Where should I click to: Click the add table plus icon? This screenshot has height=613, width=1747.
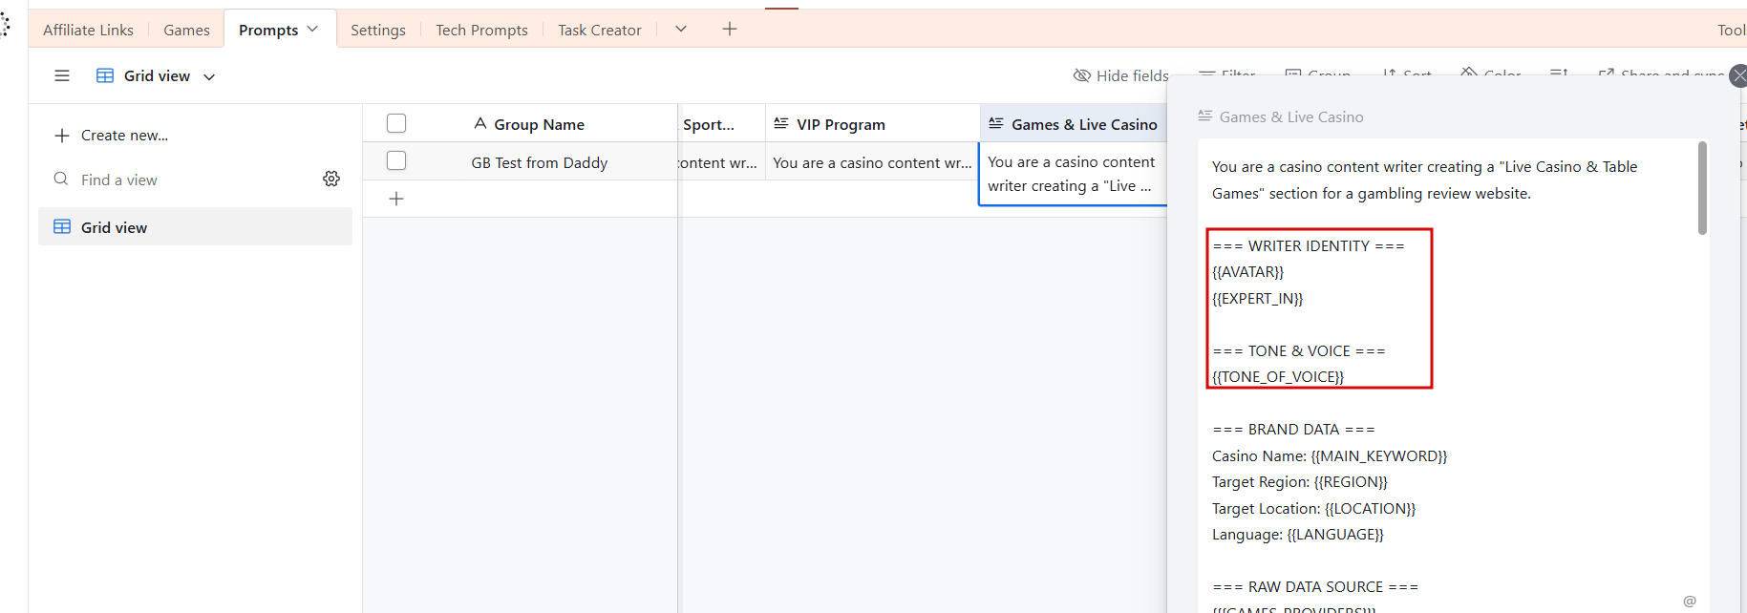point(730,30)
